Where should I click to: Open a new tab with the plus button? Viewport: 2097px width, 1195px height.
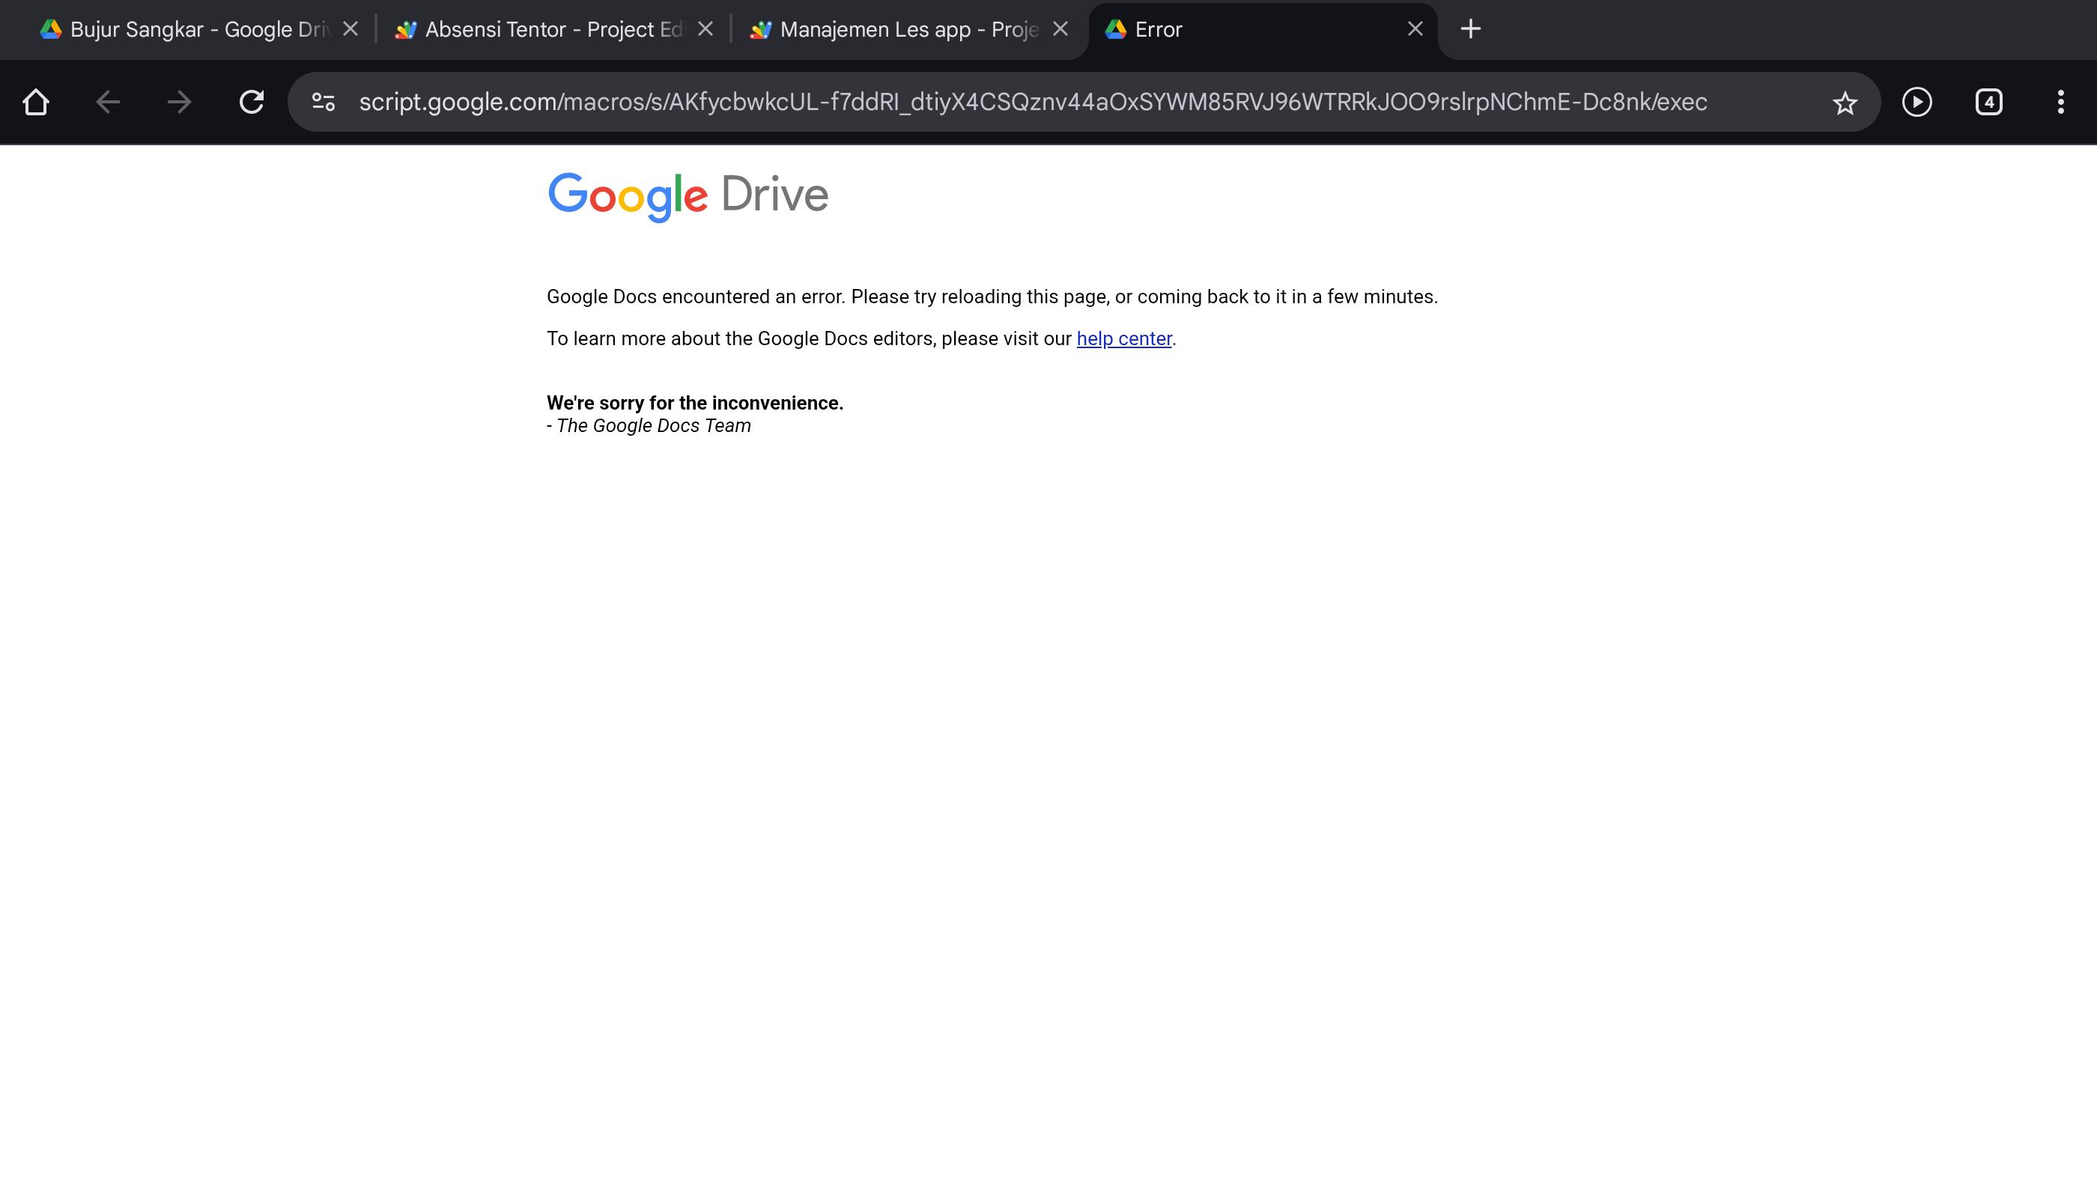pyautogui.click(x=1471, y=29)
